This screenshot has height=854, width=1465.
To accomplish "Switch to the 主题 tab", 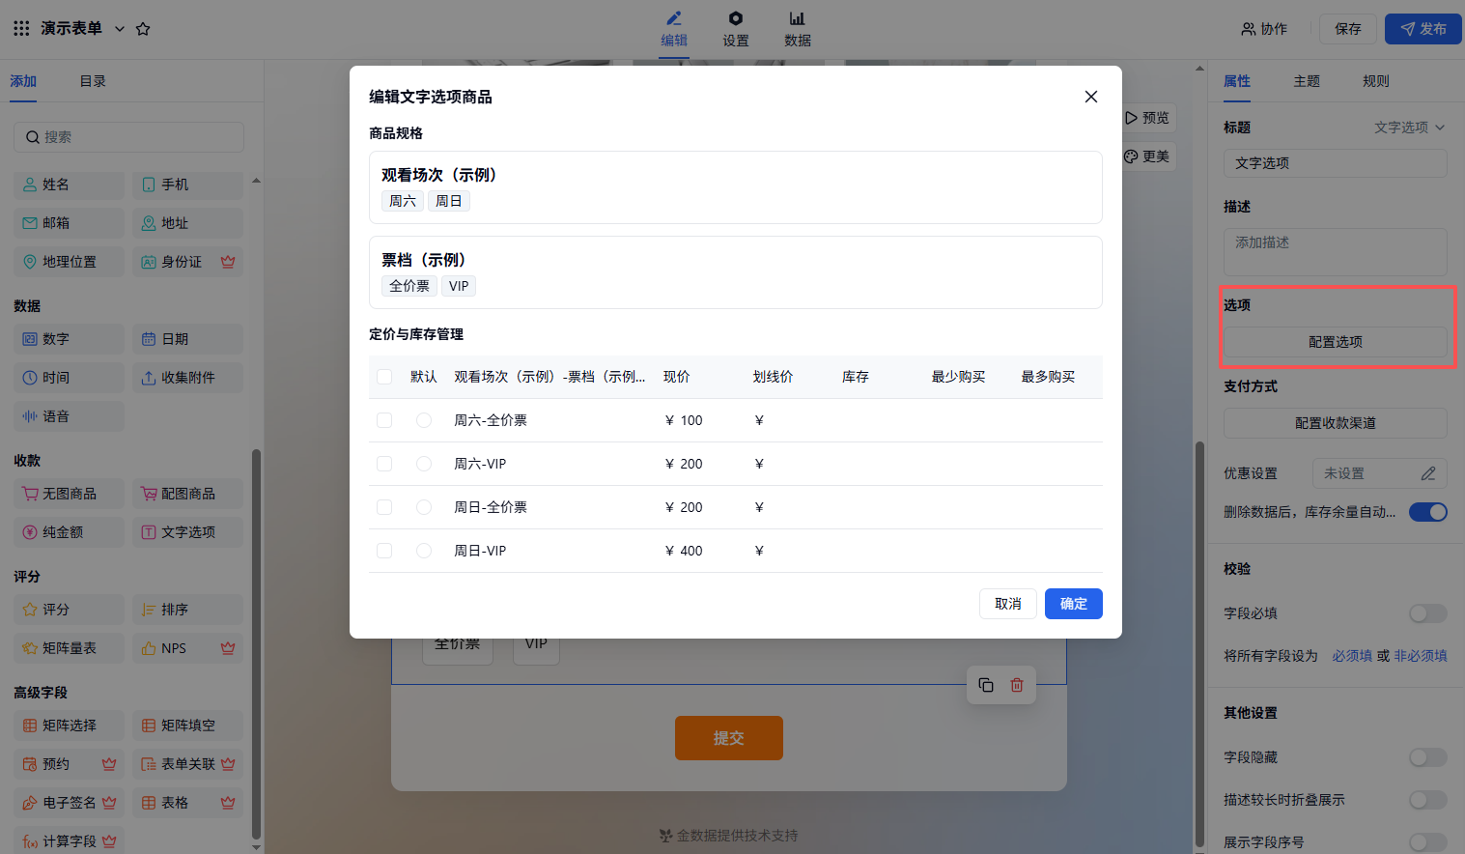I will (1307, 81).
